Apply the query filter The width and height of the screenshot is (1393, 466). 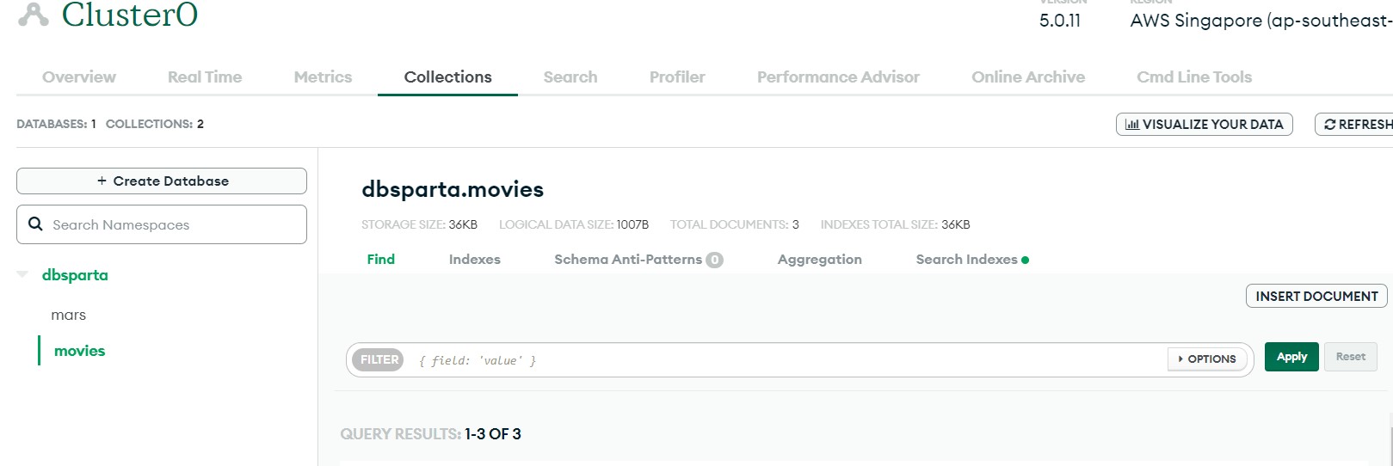[x=1291, y=357]
